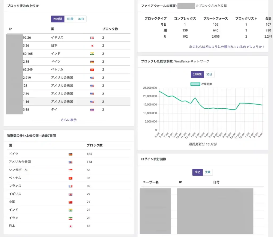Switch total attacks chart to 30日
The height and width of the screenshot is (237, 273).
coord(209,74)
